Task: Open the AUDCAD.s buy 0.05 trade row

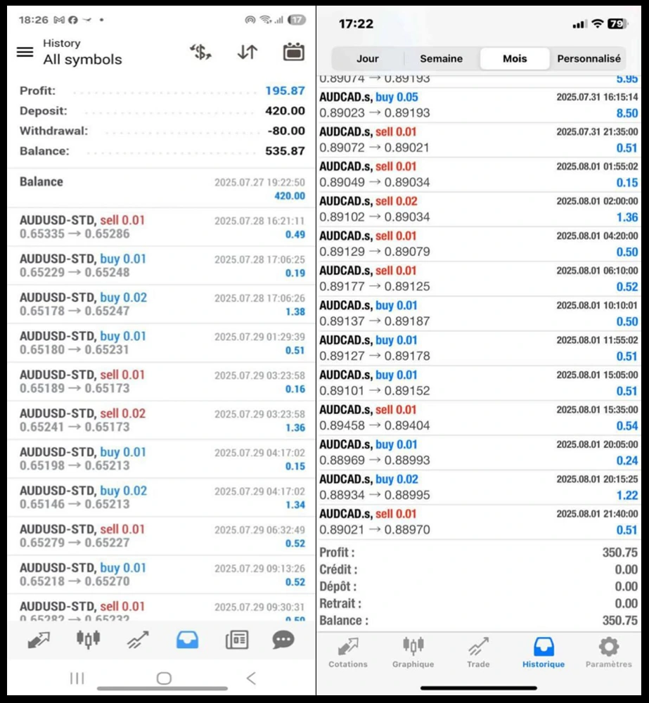Action: click(478, 105)
